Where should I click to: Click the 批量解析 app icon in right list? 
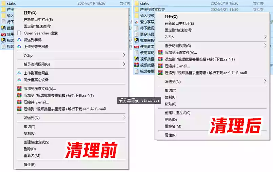[136, 40]
